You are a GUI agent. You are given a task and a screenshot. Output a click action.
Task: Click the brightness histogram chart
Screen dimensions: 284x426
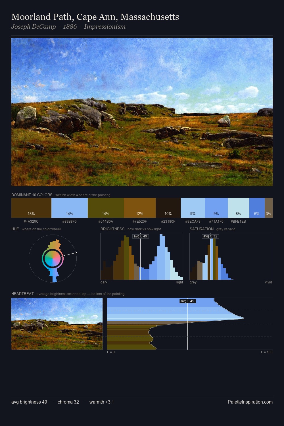(x=142, y=256)
